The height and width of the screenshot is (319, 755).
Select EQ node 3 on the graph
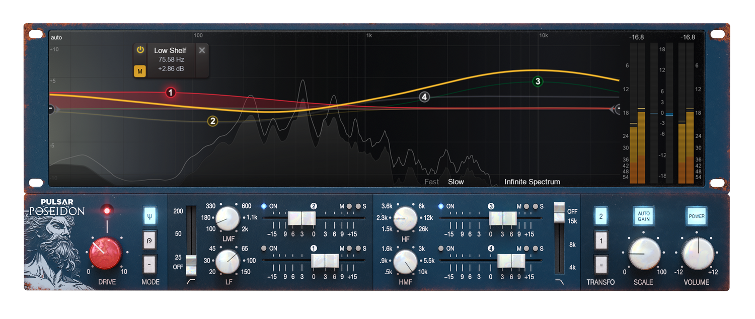(x=538, y=81)
